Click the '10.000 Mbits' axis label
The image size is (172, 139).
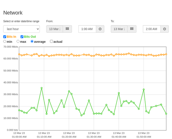point(11,118)
